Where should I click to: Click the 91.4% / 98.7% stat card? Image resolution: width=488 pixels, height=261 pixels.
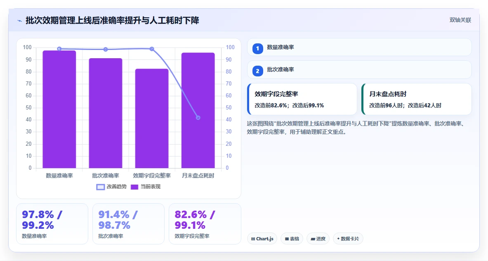(x=128, y=224)
